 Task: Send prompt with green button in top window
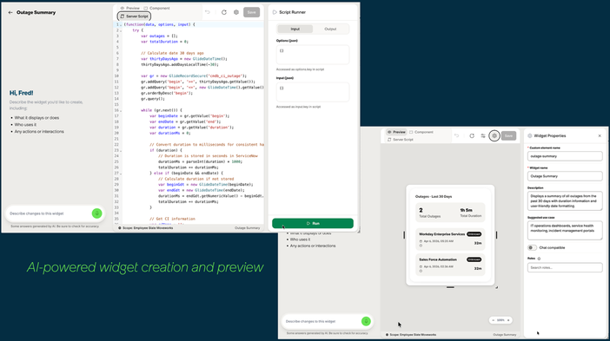pos(96,213)
